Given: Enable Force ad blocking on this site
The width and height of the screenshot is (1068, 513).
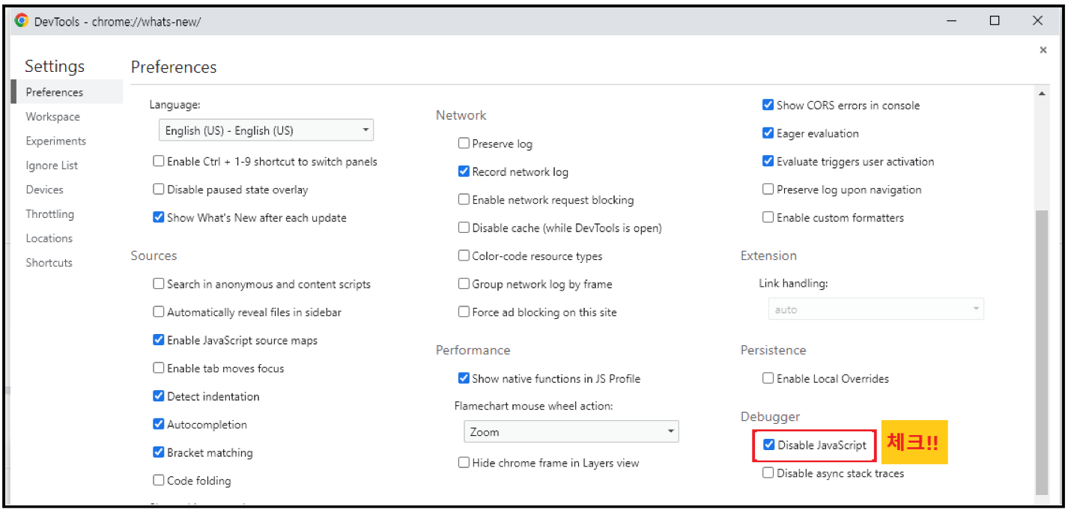Looking at the screenshot, I should point(464,312).
